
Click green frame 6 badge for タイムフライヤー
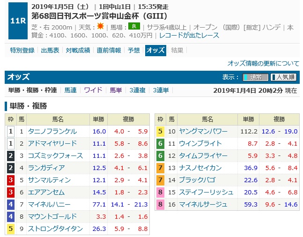point(160,156)
